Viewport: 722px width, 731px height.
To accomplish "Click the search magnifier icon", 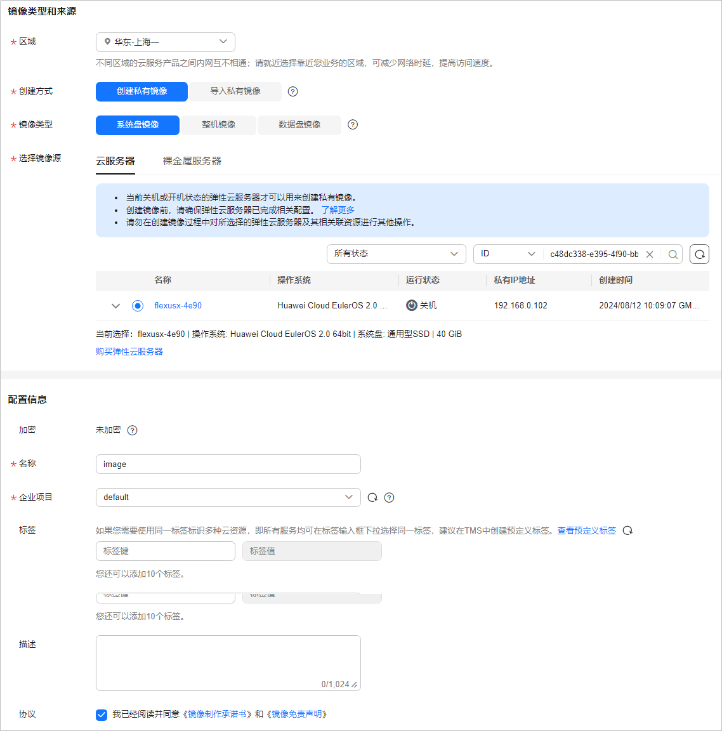I will click(x=673, y=254).
